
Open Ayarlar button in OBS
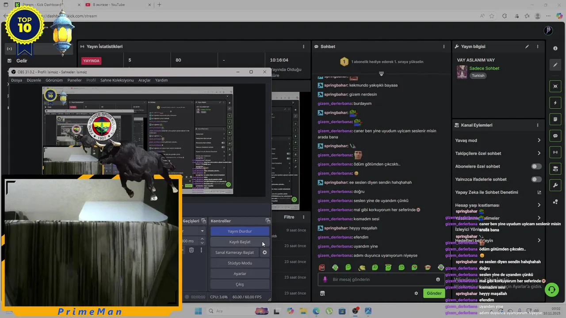[x=240, y=273]
